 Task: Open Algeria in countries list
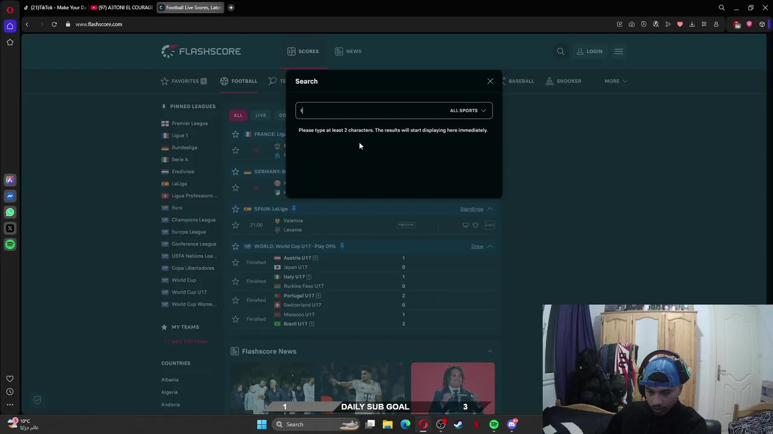tap(169, 392)
